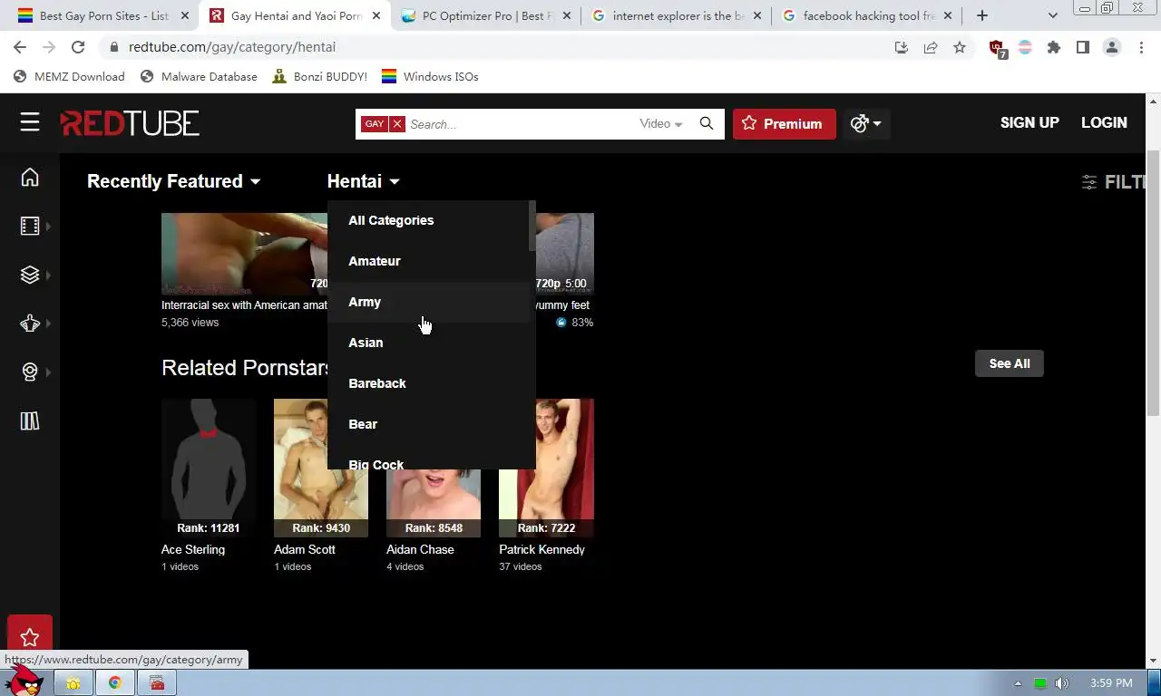View site info via the padlock icon
Screen dimensions: 1161x696
[113, 47]
